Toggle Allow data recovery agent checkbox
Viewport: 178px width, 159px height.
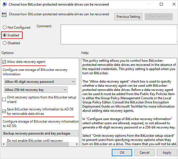[x=4, y=62]
